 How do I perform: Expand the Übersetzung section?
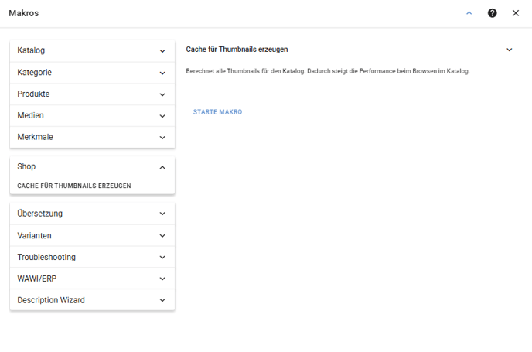click(92, 214)
